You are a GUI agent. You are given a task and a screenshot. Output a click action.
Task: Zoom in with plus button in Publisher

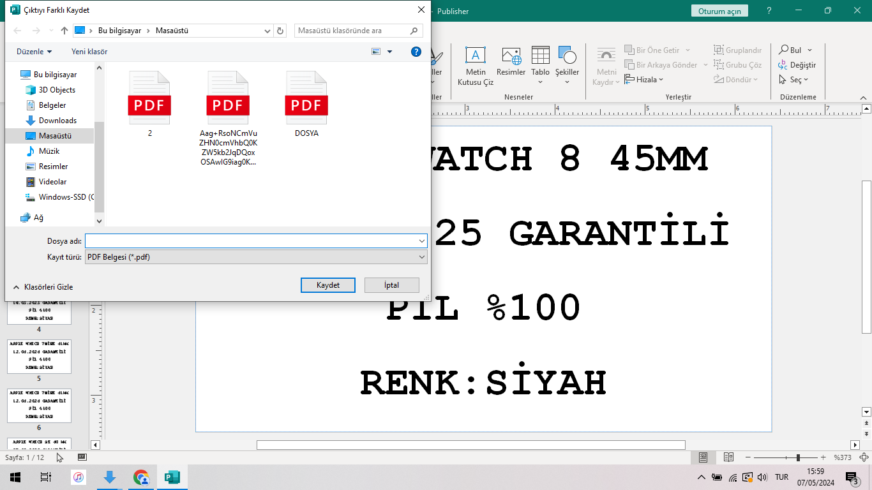(x=823, y=457)
